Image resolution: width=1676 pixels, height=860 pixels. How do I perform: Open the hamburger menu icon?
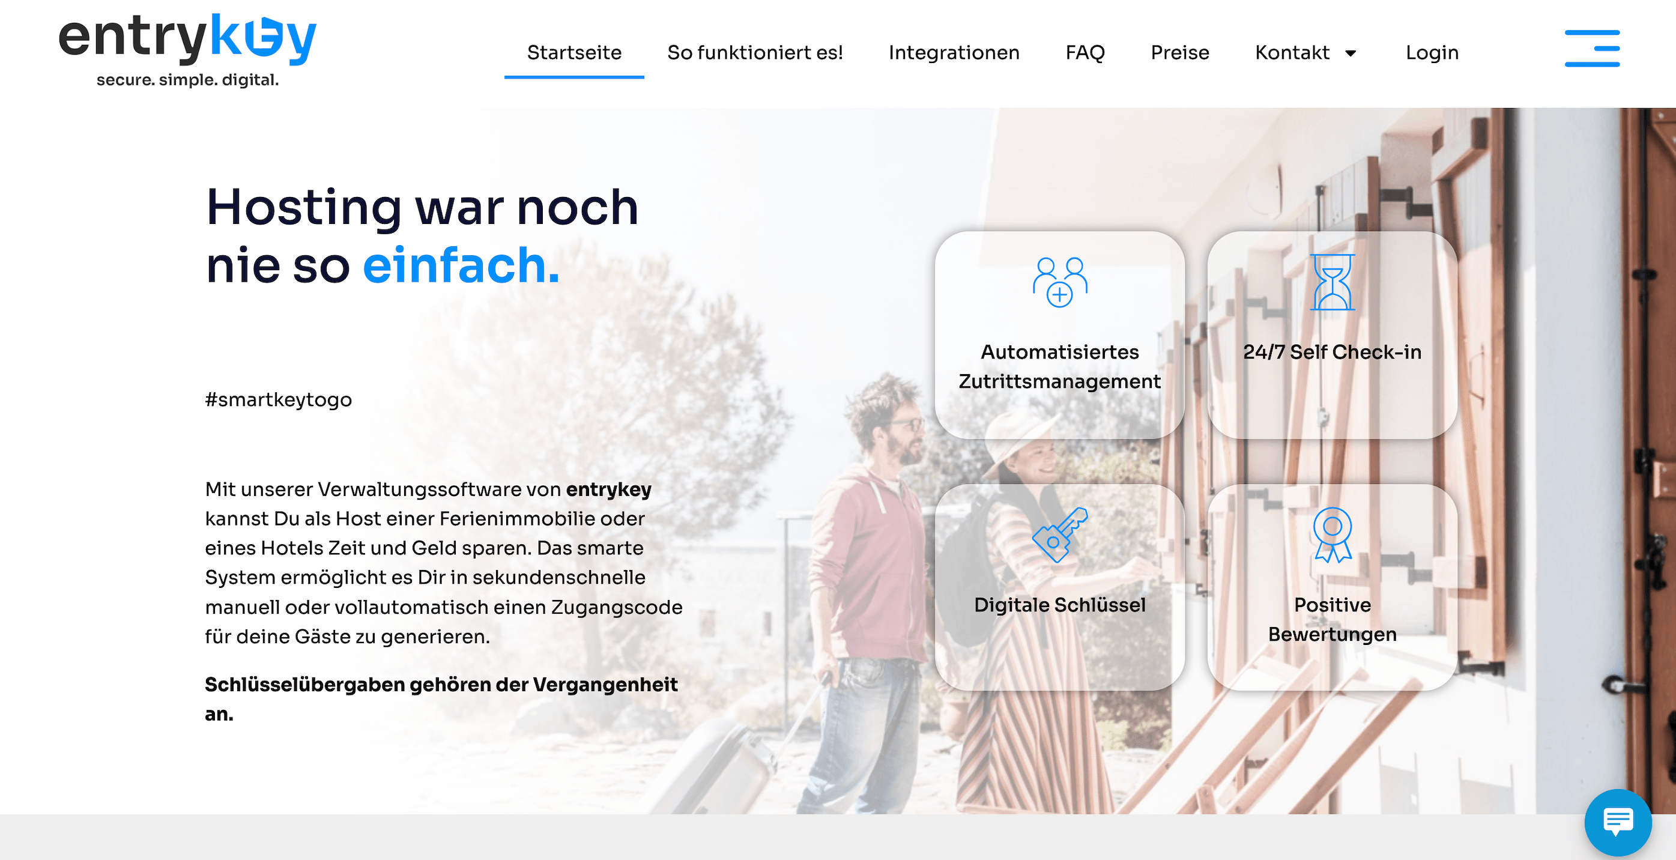point(1591,48)
